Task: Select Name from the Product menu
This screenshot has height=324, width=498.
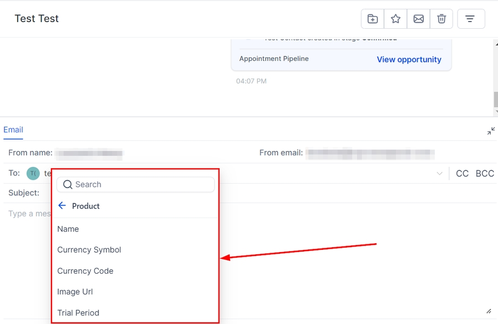Action: [68, 229]
